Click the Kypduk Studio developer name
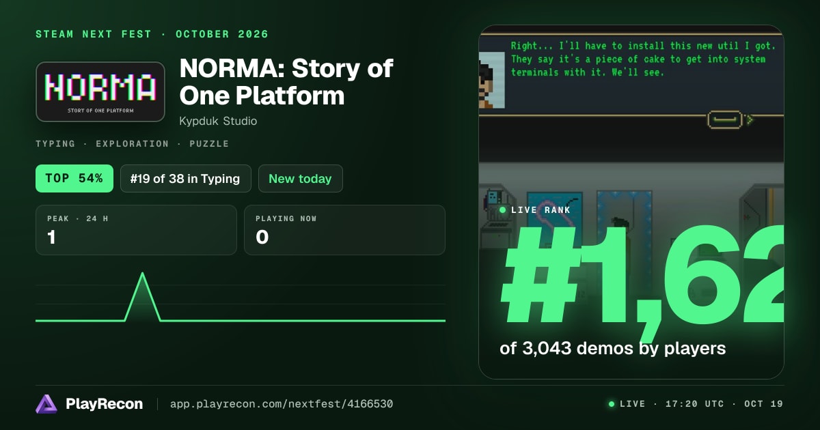 pos(218,121)
